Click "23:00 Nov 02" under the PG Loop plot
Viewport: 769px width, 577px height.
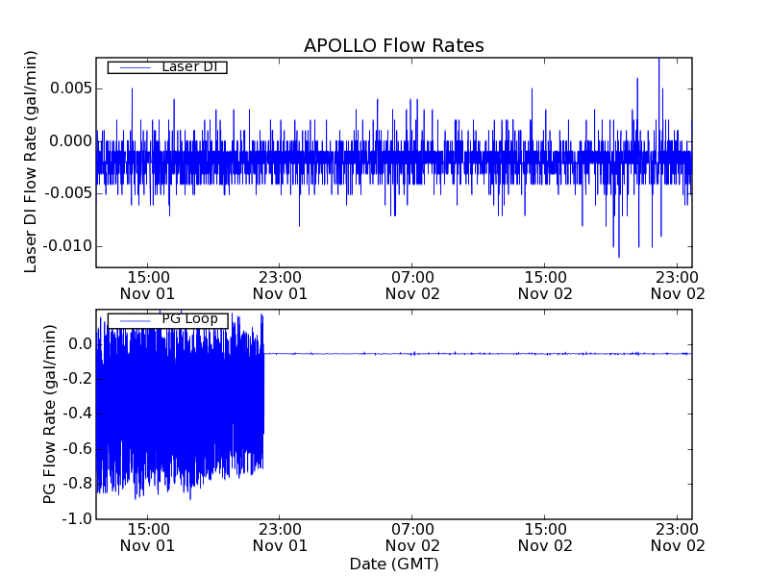[678, 538]
